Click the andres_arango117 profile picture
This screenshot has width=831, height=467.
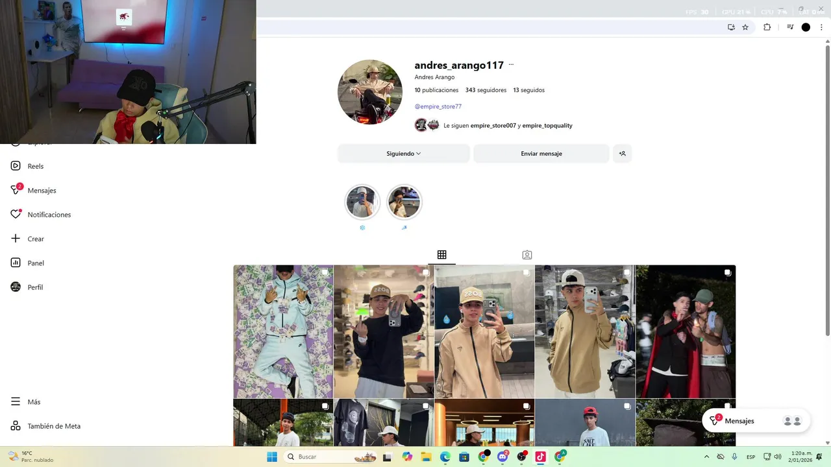coord(370,92)
